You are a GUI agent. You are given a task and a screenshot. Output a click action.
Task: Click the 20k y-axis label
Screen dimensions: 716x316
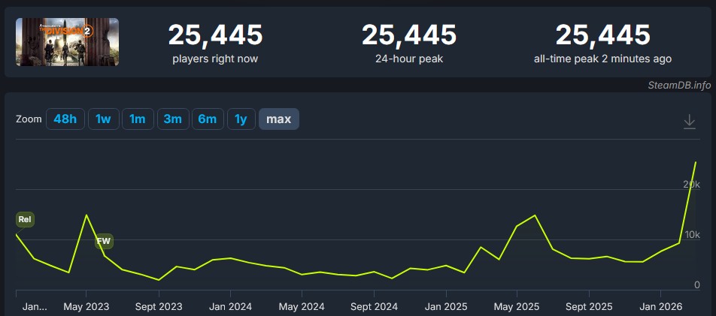pos(691,185)
